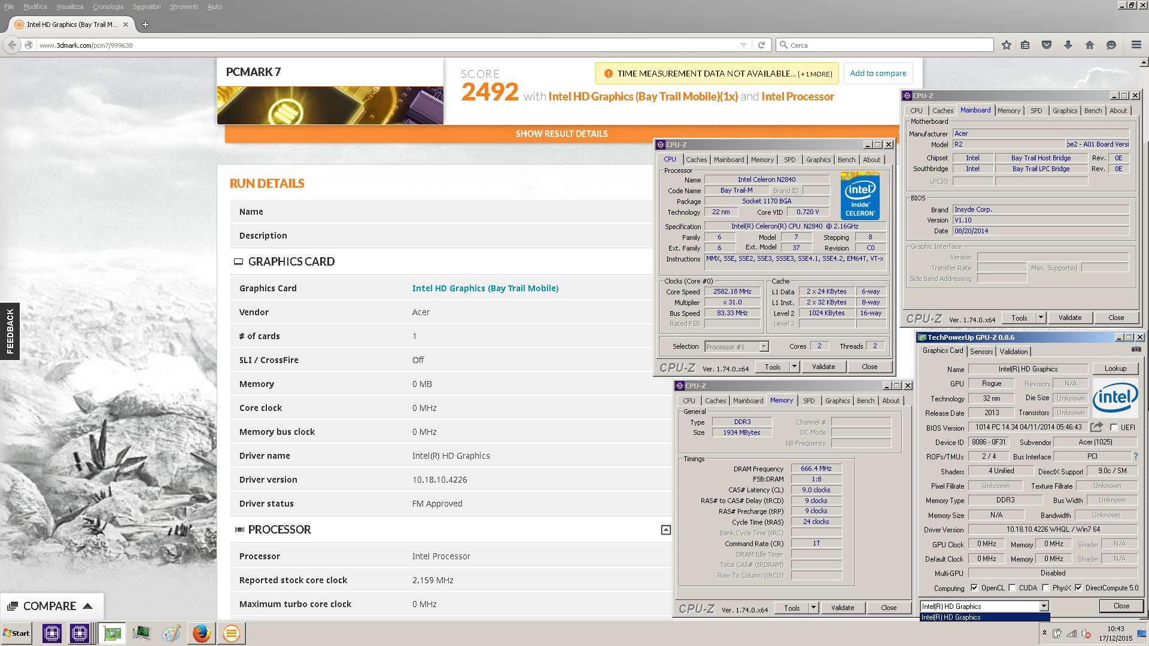Open the Hello chat smiley icon

[1111, 45]
